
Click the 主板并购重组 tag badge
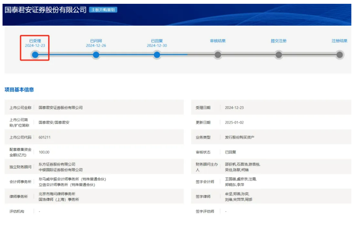[103, 10]
